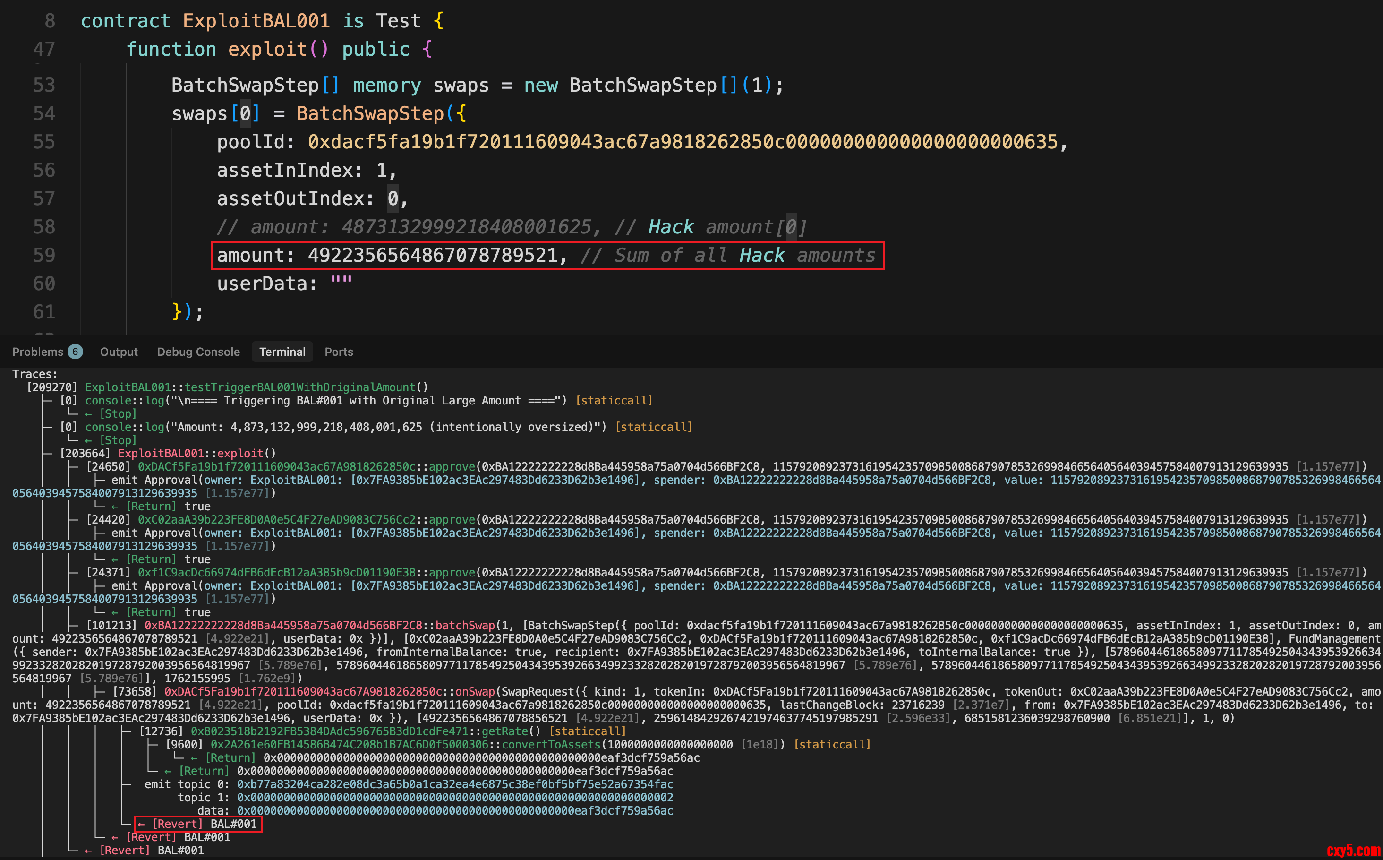1383x860 pixels.
Task: Switch to the Ports tab
Action: point(339,352)
